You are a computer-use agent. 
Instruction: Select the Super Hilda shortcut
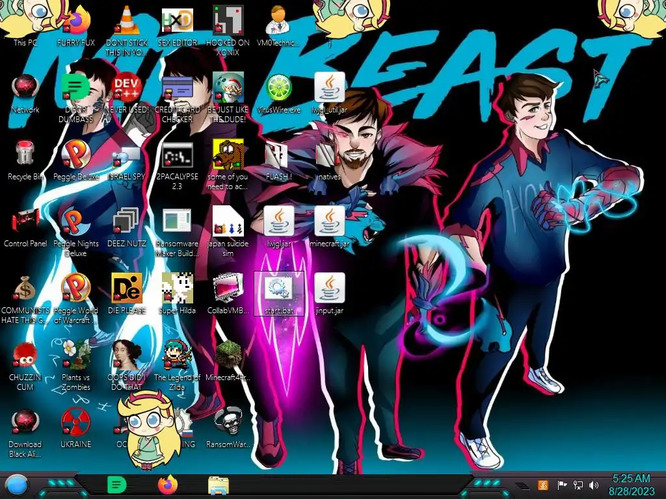coord(178,294)
